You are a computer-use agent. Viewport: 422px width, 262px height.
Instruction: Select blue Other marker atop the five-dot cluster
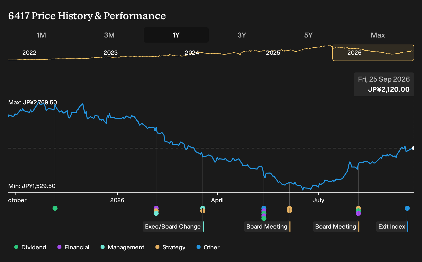[x=264, y=208]
